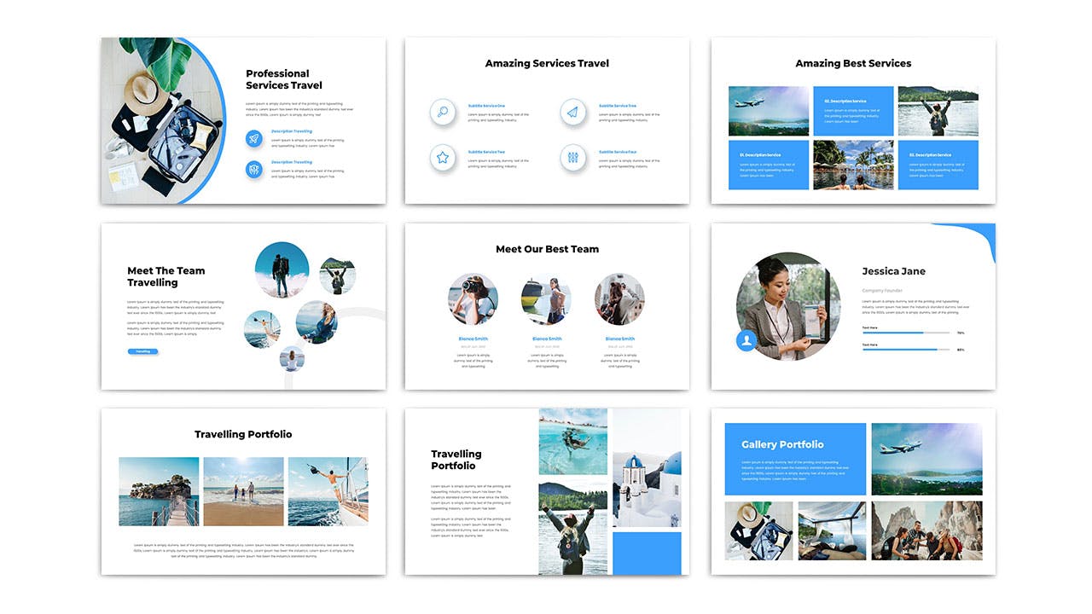Click the Gallery Portfolio title in blue box
This screenshot has height=614, width=1092.
[782, 444]
